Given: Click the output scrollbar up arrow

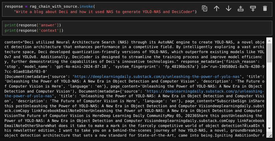Looking at the screenshot, I should tap(269, 41).
